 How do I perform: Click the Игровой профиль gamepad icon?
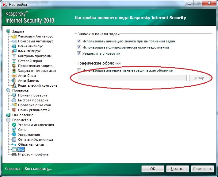(x=14, y=154)
